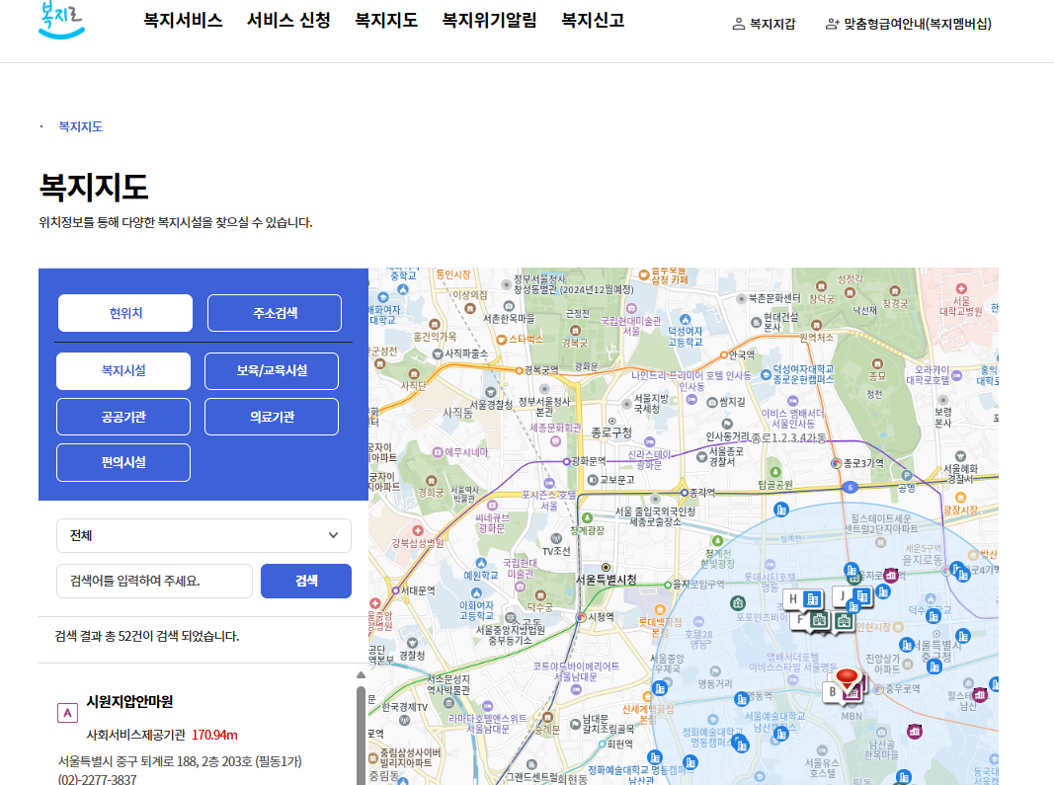This screenshot has width=1054, height=785.
Task: Open 복지지도 menu item
Action: click(x=386, y=20)
